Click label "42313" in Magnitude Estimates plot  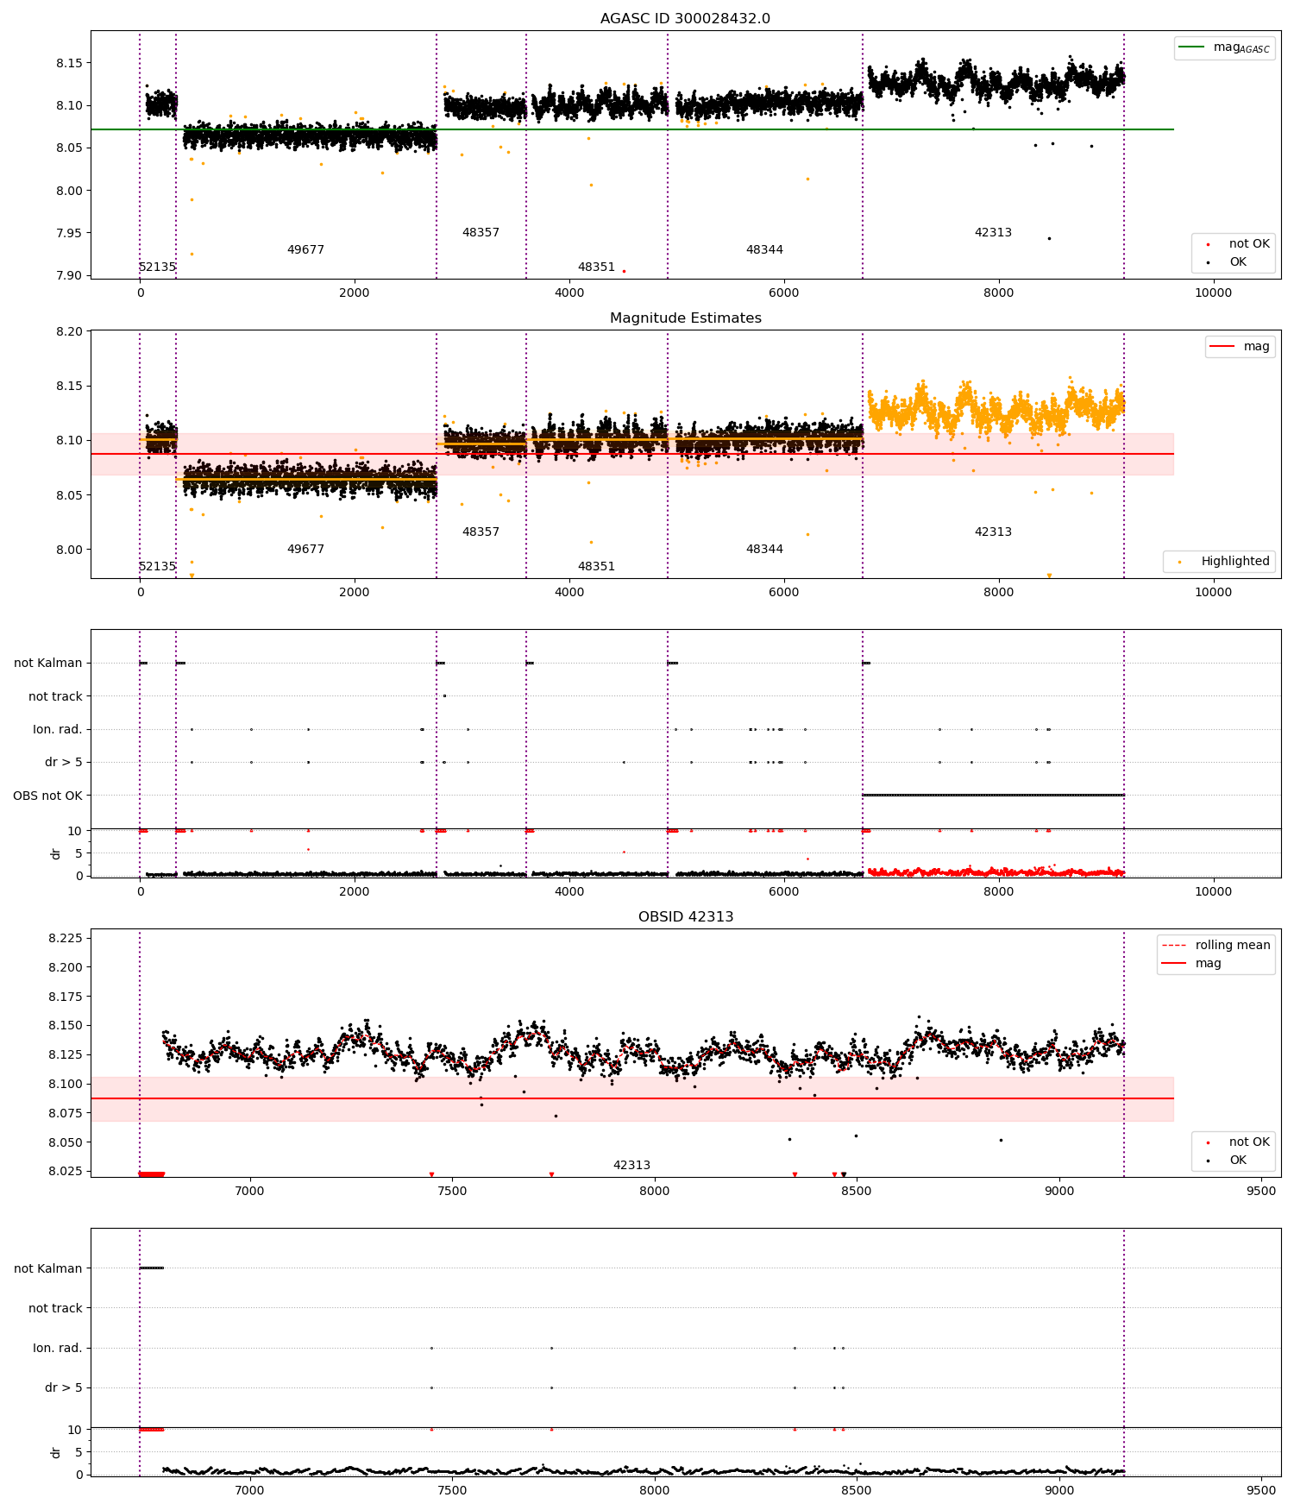click(x=993, y=532)
